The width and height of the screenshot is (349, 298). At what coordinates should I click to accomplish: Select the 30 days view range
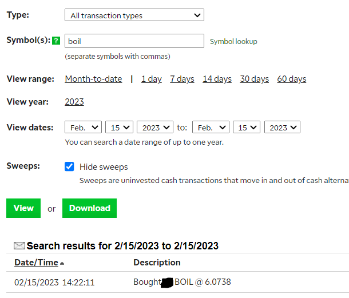pyautogui.click(x=254, y=79)
